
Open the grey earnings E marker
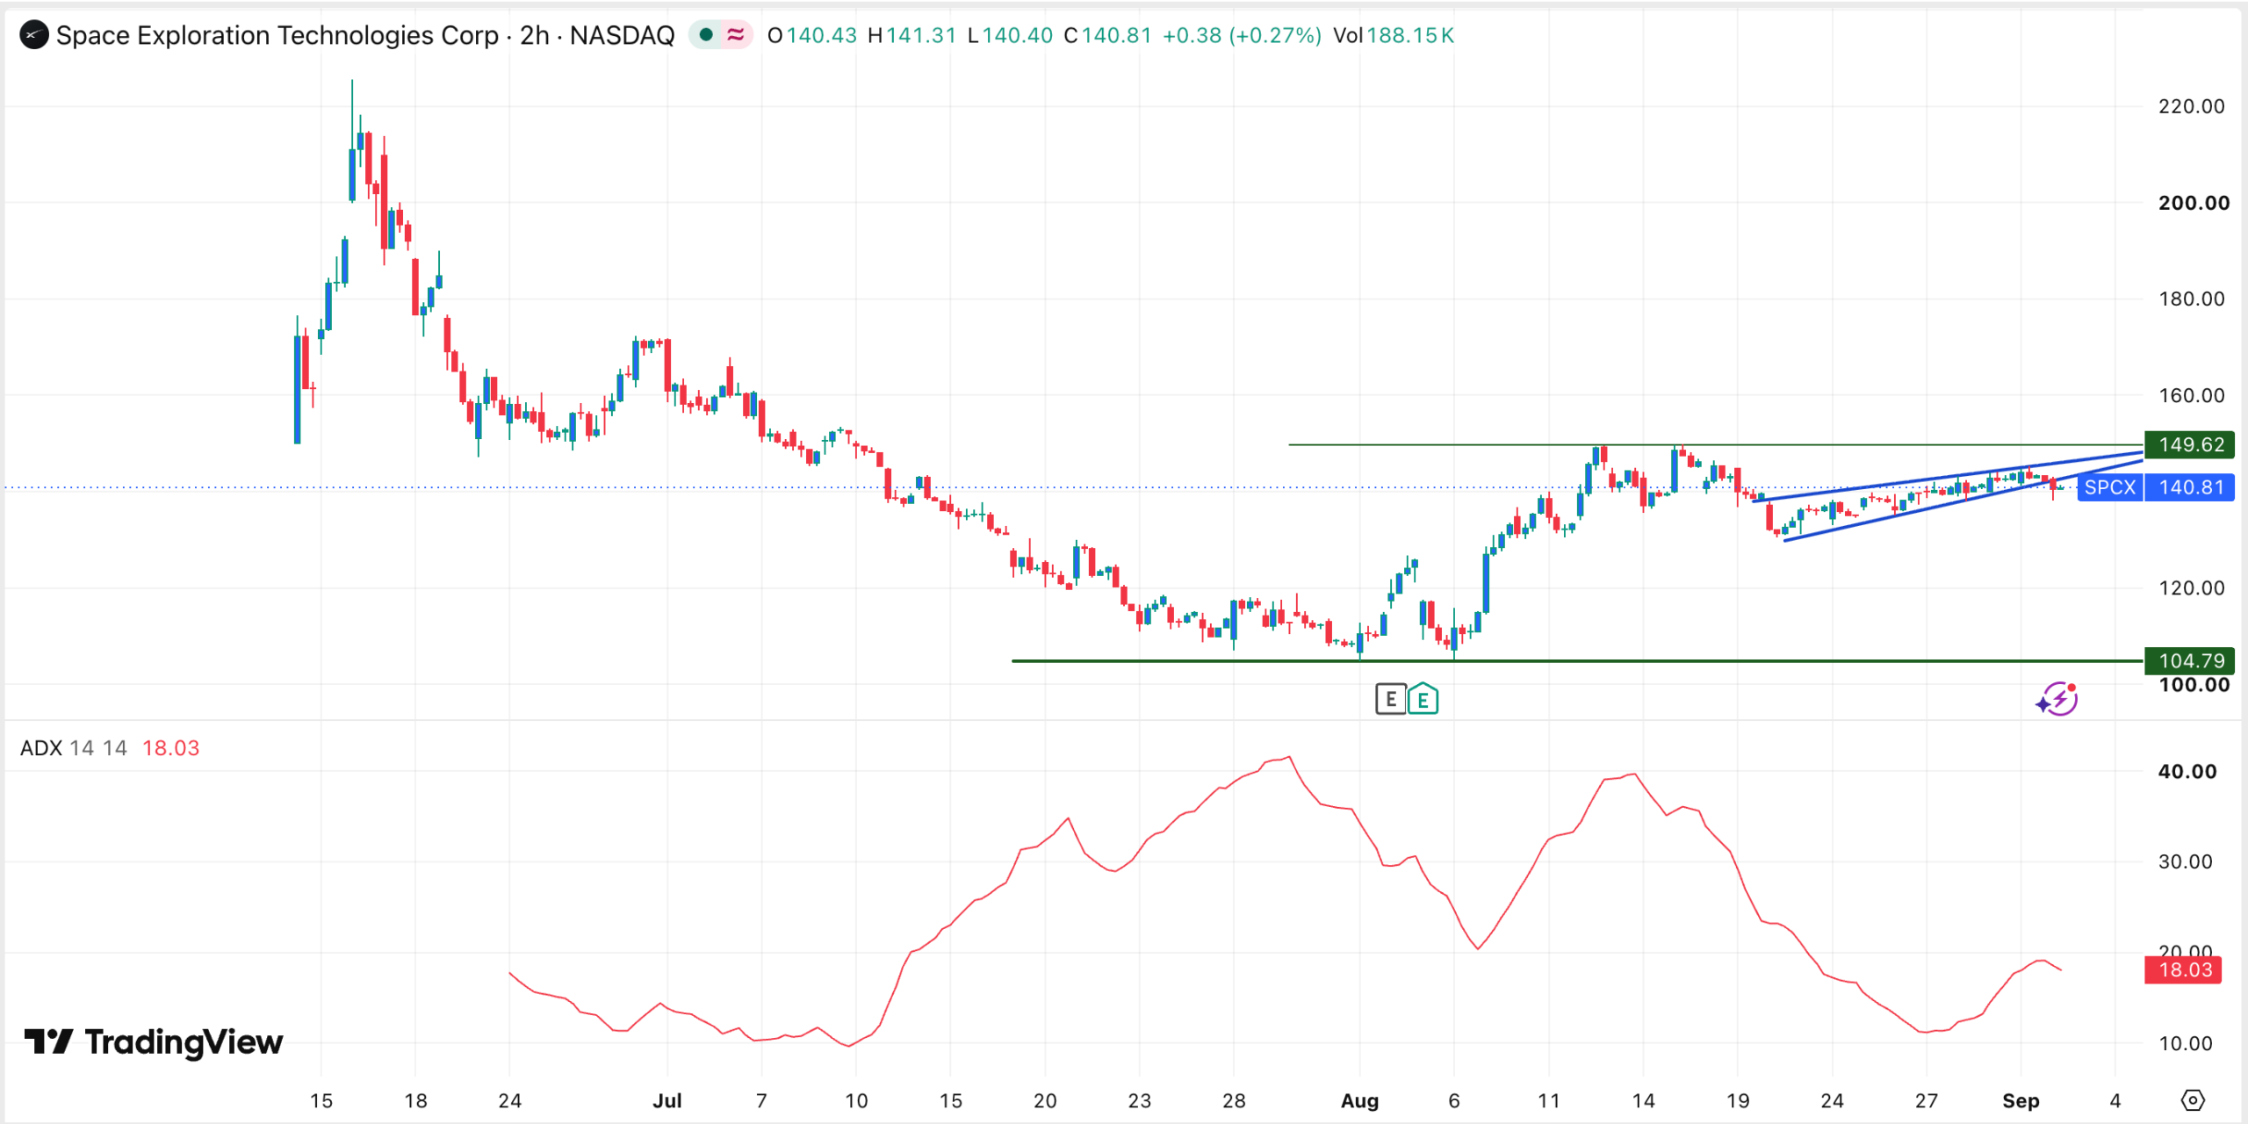pos(1390,700)
